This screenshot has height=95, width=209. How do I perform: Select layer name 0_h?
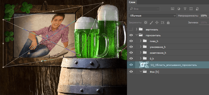pyautogui.click(x=152, y=59)
